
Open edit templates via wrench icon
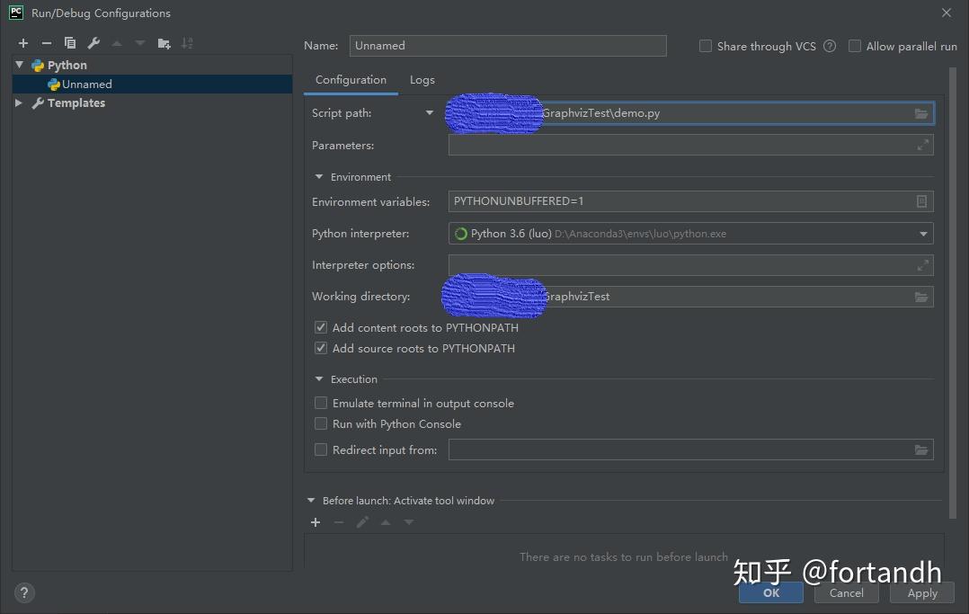[93, 42]
